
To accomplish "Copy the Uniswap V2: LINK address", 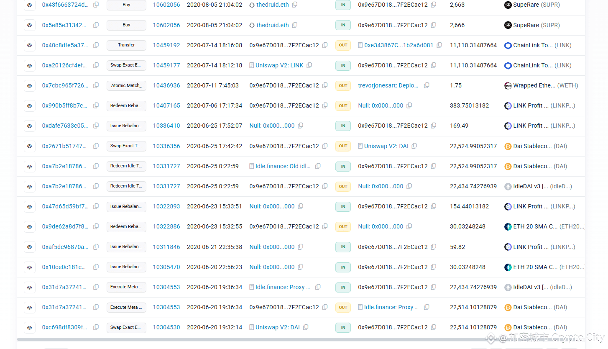I will pos(309,65).
